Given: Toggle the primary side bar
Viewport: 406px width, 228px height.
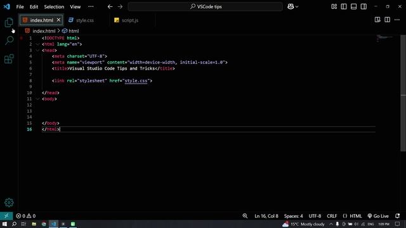Looking at the screenshot, I should pyautogui.click(x=344, y=7).
